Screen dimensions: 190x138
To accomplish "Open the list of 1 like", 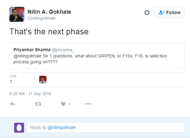I will [11, 82].
